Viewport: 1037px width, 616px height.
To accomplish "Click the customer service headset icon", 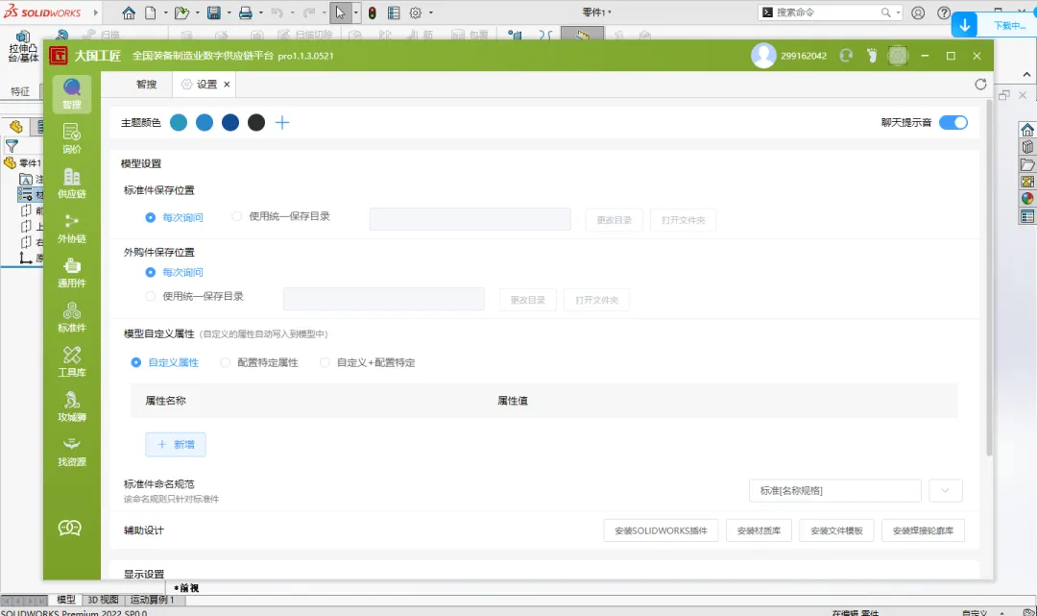I will pos(846,56).
